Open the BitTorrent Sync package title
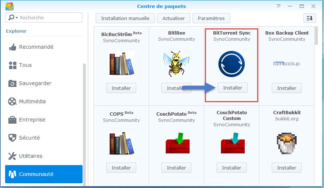The image size is (324, 188). tap(232, 33)
